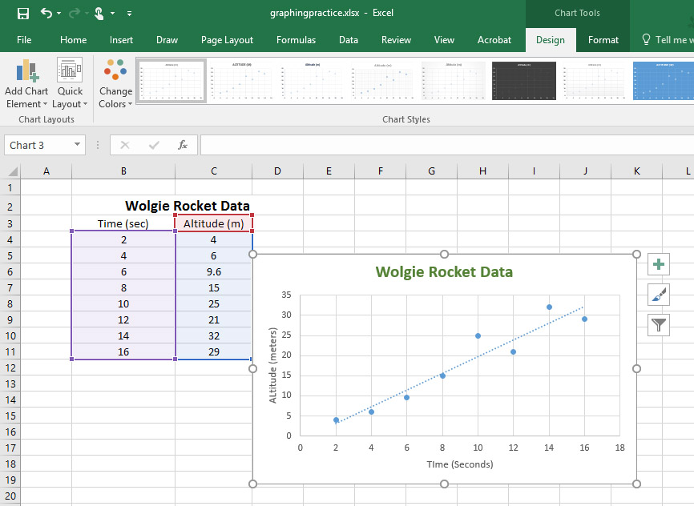The height and width of the screenshot is (506, 694).
Task: Click the Chart Elements plus button
Action: point(659,265)
